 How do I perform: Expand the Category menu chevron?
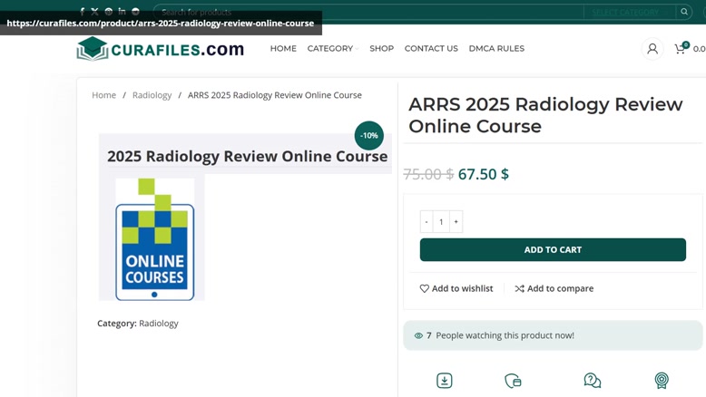(357, 49)
